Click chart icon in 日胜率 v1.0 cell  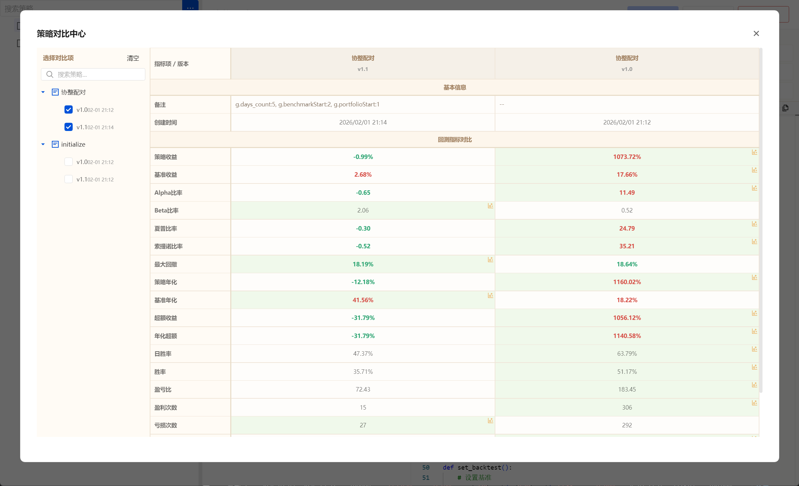pos(754,349)
